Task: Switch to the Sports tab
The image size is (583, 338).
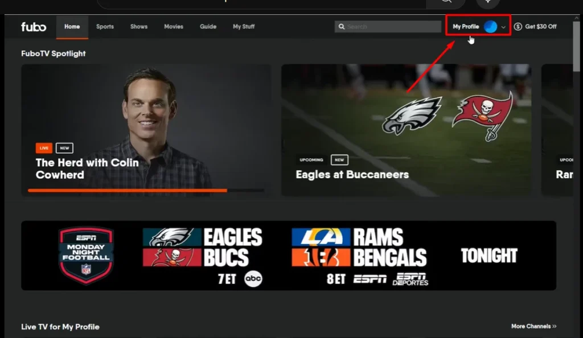Action: (105, 27)
